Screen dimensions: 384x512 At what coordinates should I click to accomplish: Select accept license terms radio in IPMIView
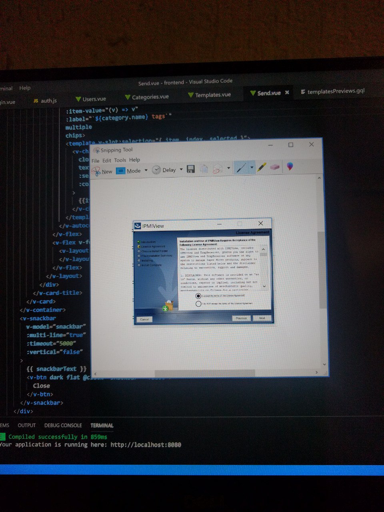pyautogui.click(x=198, y=296)
